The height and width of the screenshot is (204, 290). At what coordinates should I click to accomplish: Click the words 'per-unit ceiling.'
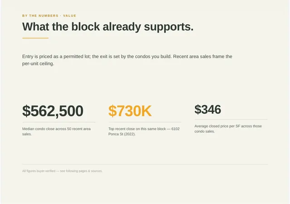click(38, 63)
